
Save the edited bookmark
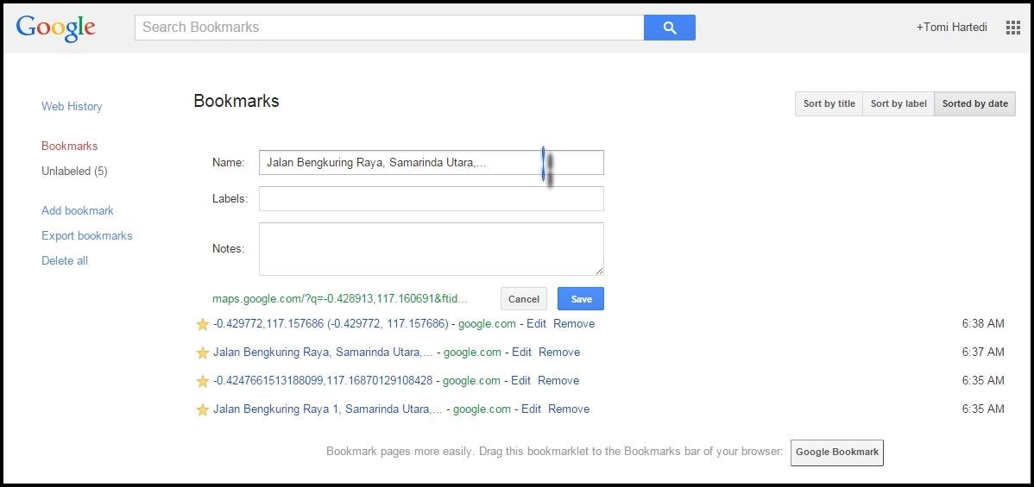(x=581, y=299)
